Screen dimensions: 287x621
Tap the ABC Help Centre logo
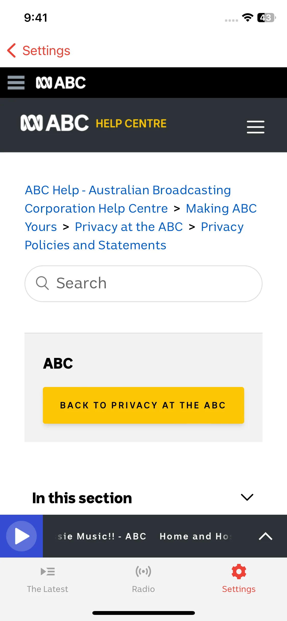point(93,123)
